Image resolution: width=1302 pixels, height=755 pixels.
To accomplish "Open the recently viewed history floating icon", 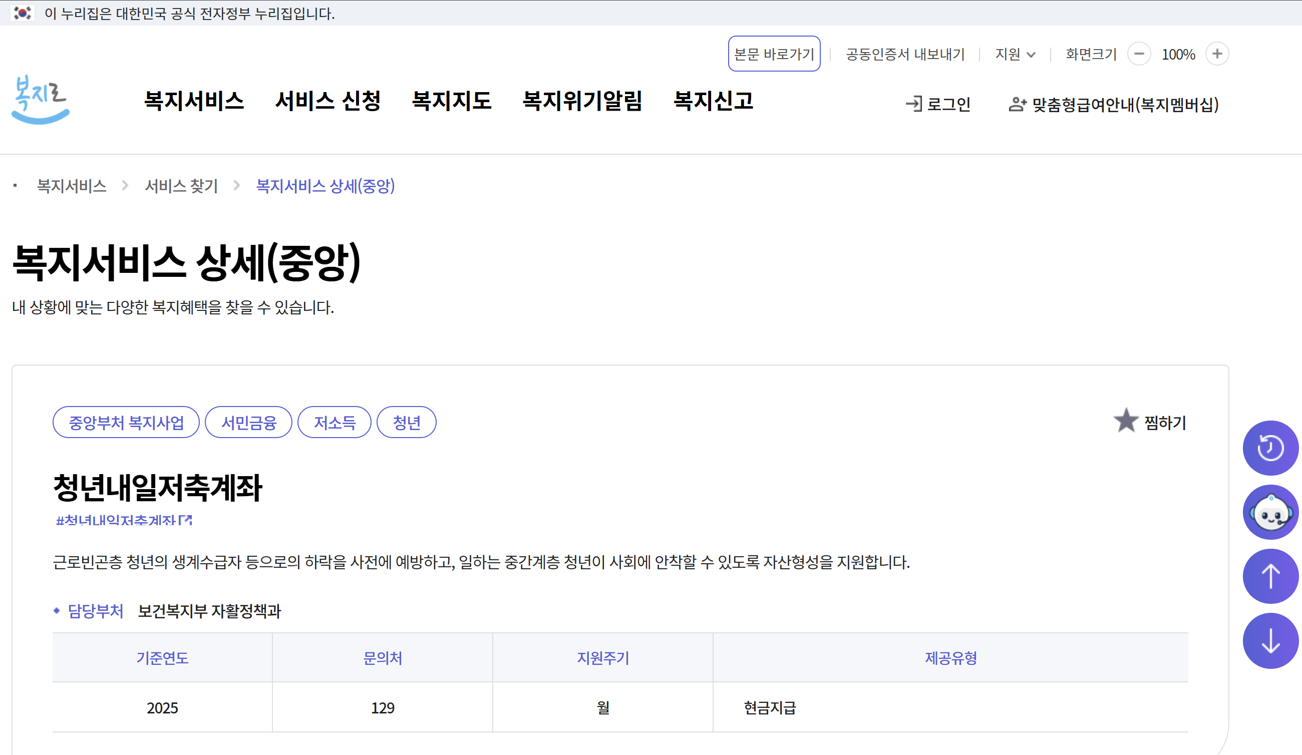I will tap(1270, 448).
